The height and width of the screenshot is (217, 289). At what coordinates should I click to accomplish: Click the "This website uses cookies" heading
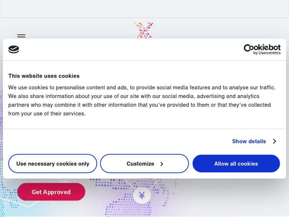[44, 76]
